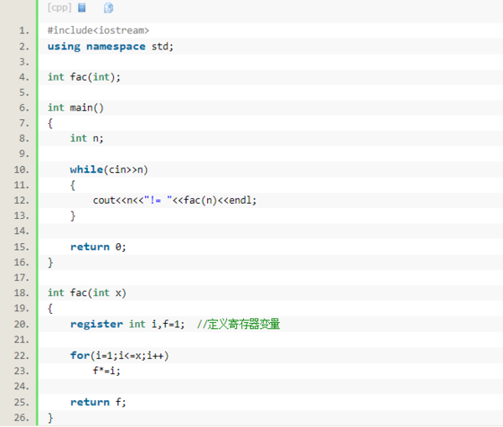Click the 'for' loop keyword
The height and width of the screenshot is (427, 503).
(x=80, y=356)
